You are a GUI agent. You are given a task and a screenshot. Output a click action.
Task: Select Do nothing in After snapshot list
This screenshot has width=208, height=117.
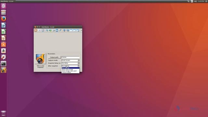71,68
